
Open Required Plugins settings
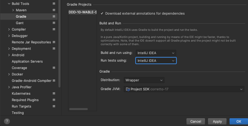coord(25,100)
